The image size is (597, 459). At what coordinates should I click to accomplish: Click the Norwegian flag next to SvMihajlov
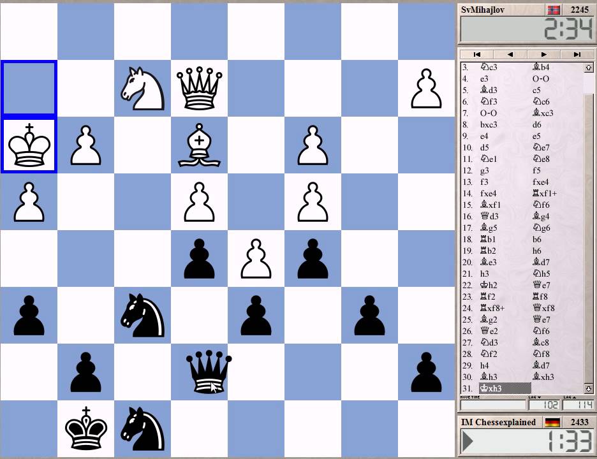coord(553,10)
